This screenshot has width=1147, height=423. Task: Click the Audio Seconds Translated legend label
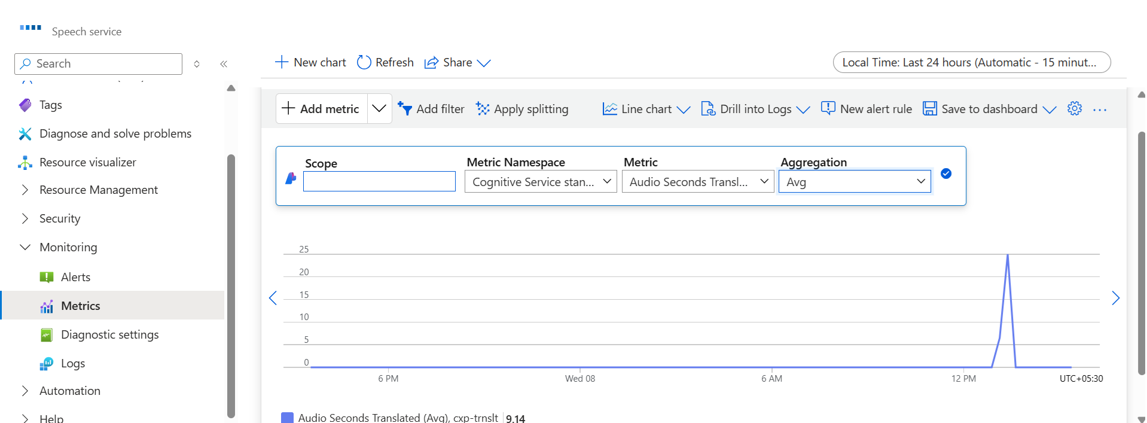[x=398, y=418]
